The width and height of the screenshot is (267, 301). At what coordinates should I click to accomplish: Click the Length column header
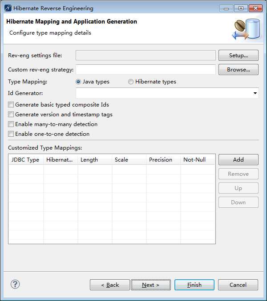[95, 160]
